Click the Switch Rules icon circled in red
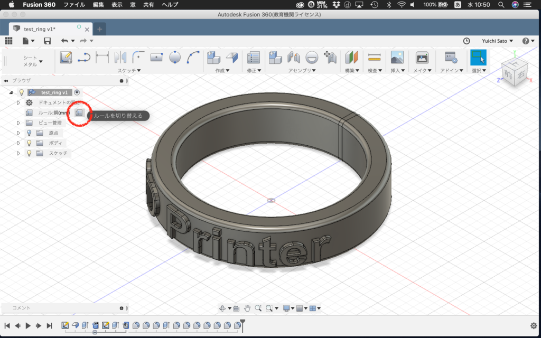Image resolution: width=541 pixels, height=338 pixels. (79, 113)
